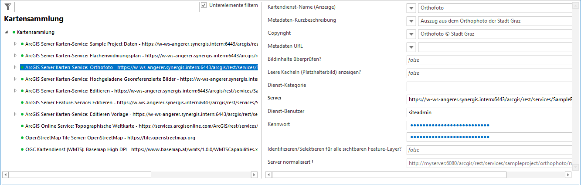581x185 pixels.
Task: Select ArcGIS Online Topographische Weltkarte row
Action: 142,126
